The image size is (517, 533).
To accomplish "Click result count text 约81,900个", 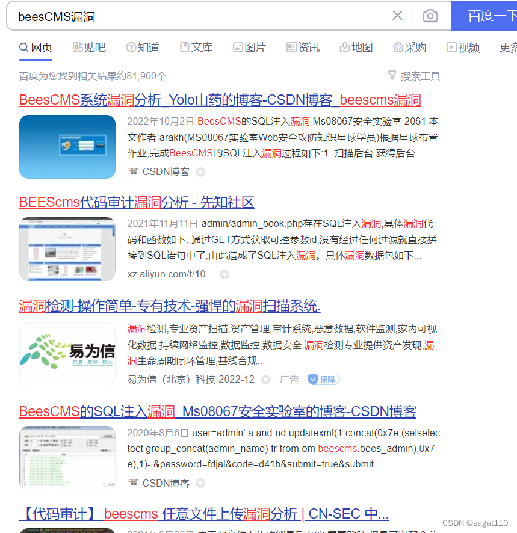I will point(141,76).
